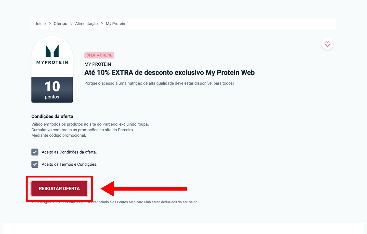The width and height of the screenshot is (367, 234).
Task: Click the OFERTA ONLINE badge
Action: [x=99, y=55]
